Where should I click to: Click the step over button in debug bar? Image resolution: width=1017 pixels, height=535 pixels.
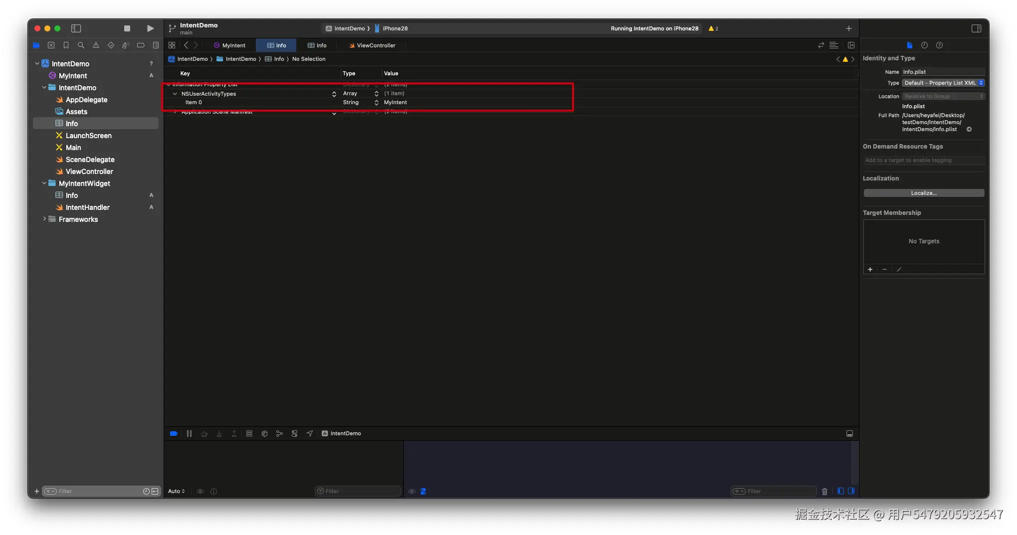[x=204, y=433]
